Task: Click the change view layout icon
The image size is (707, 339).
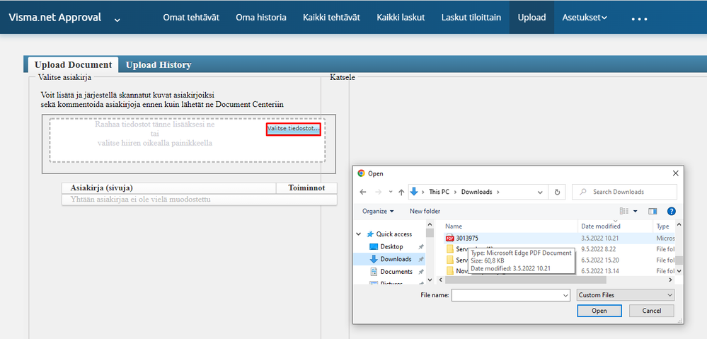Action: click(624, 211)
